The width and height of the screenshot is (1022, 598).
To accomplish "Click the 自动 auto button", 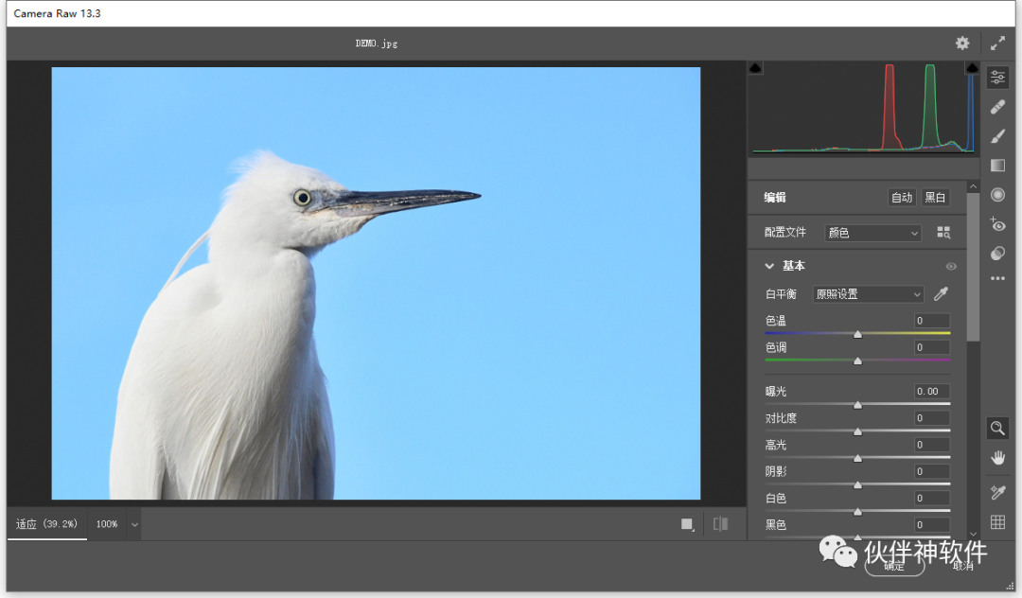I will [x=902, y=198].
